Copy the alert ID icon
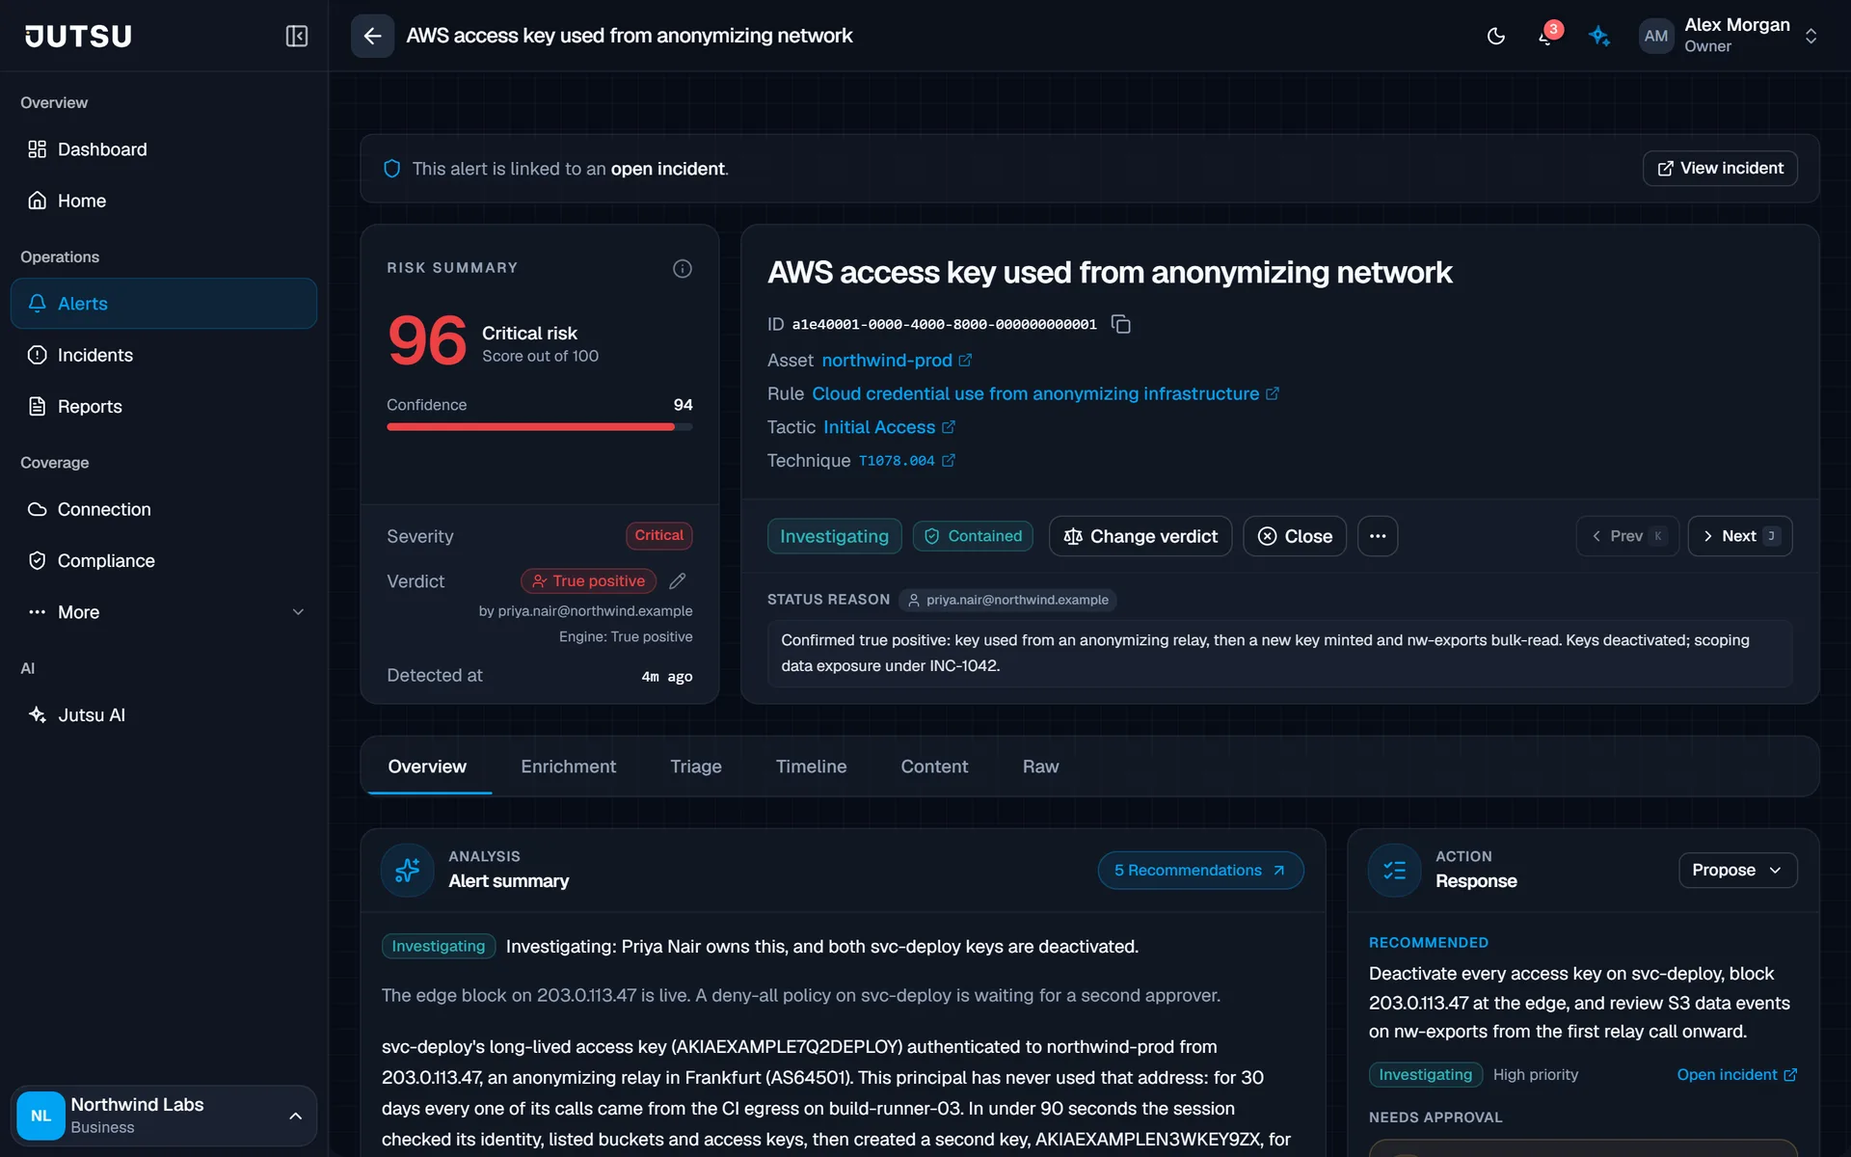 (1120, 324)
